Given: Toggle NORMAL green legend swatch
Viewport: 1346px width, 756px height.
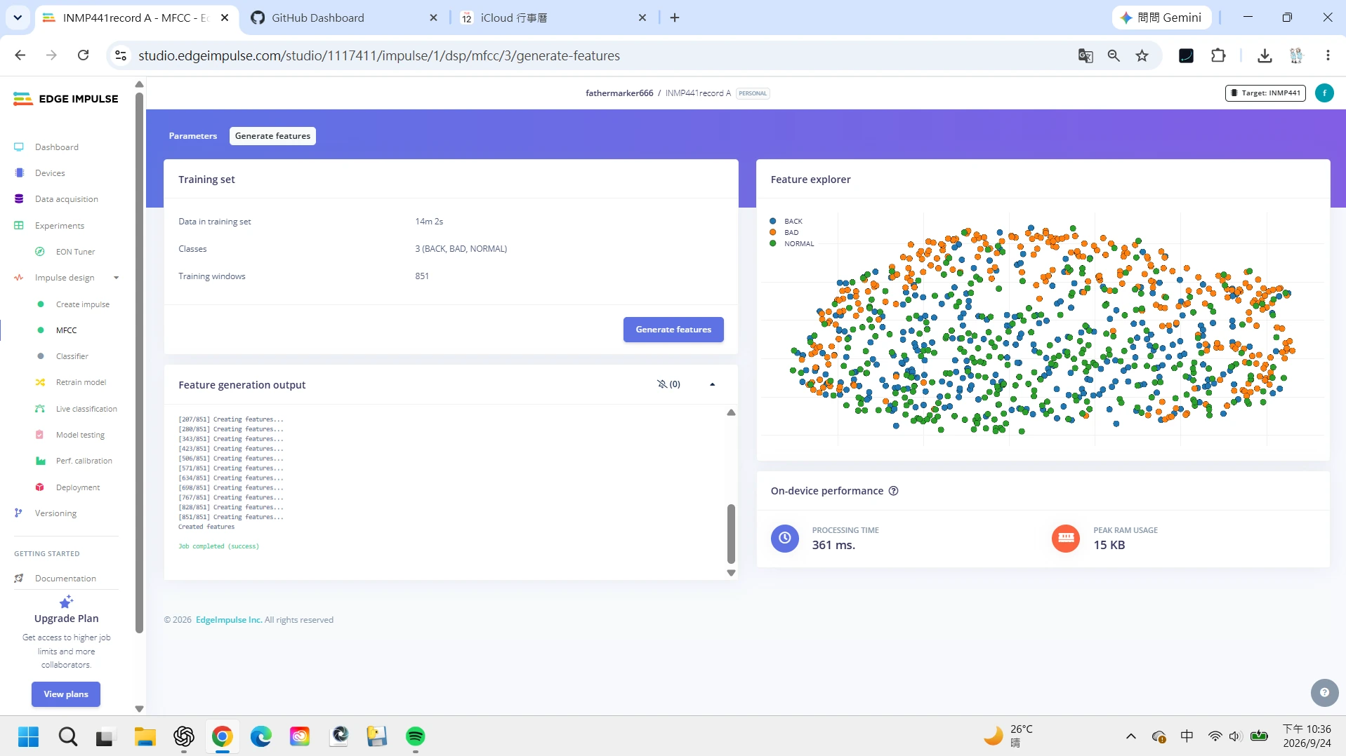Looking at the screenshot, I should [773, 243].
